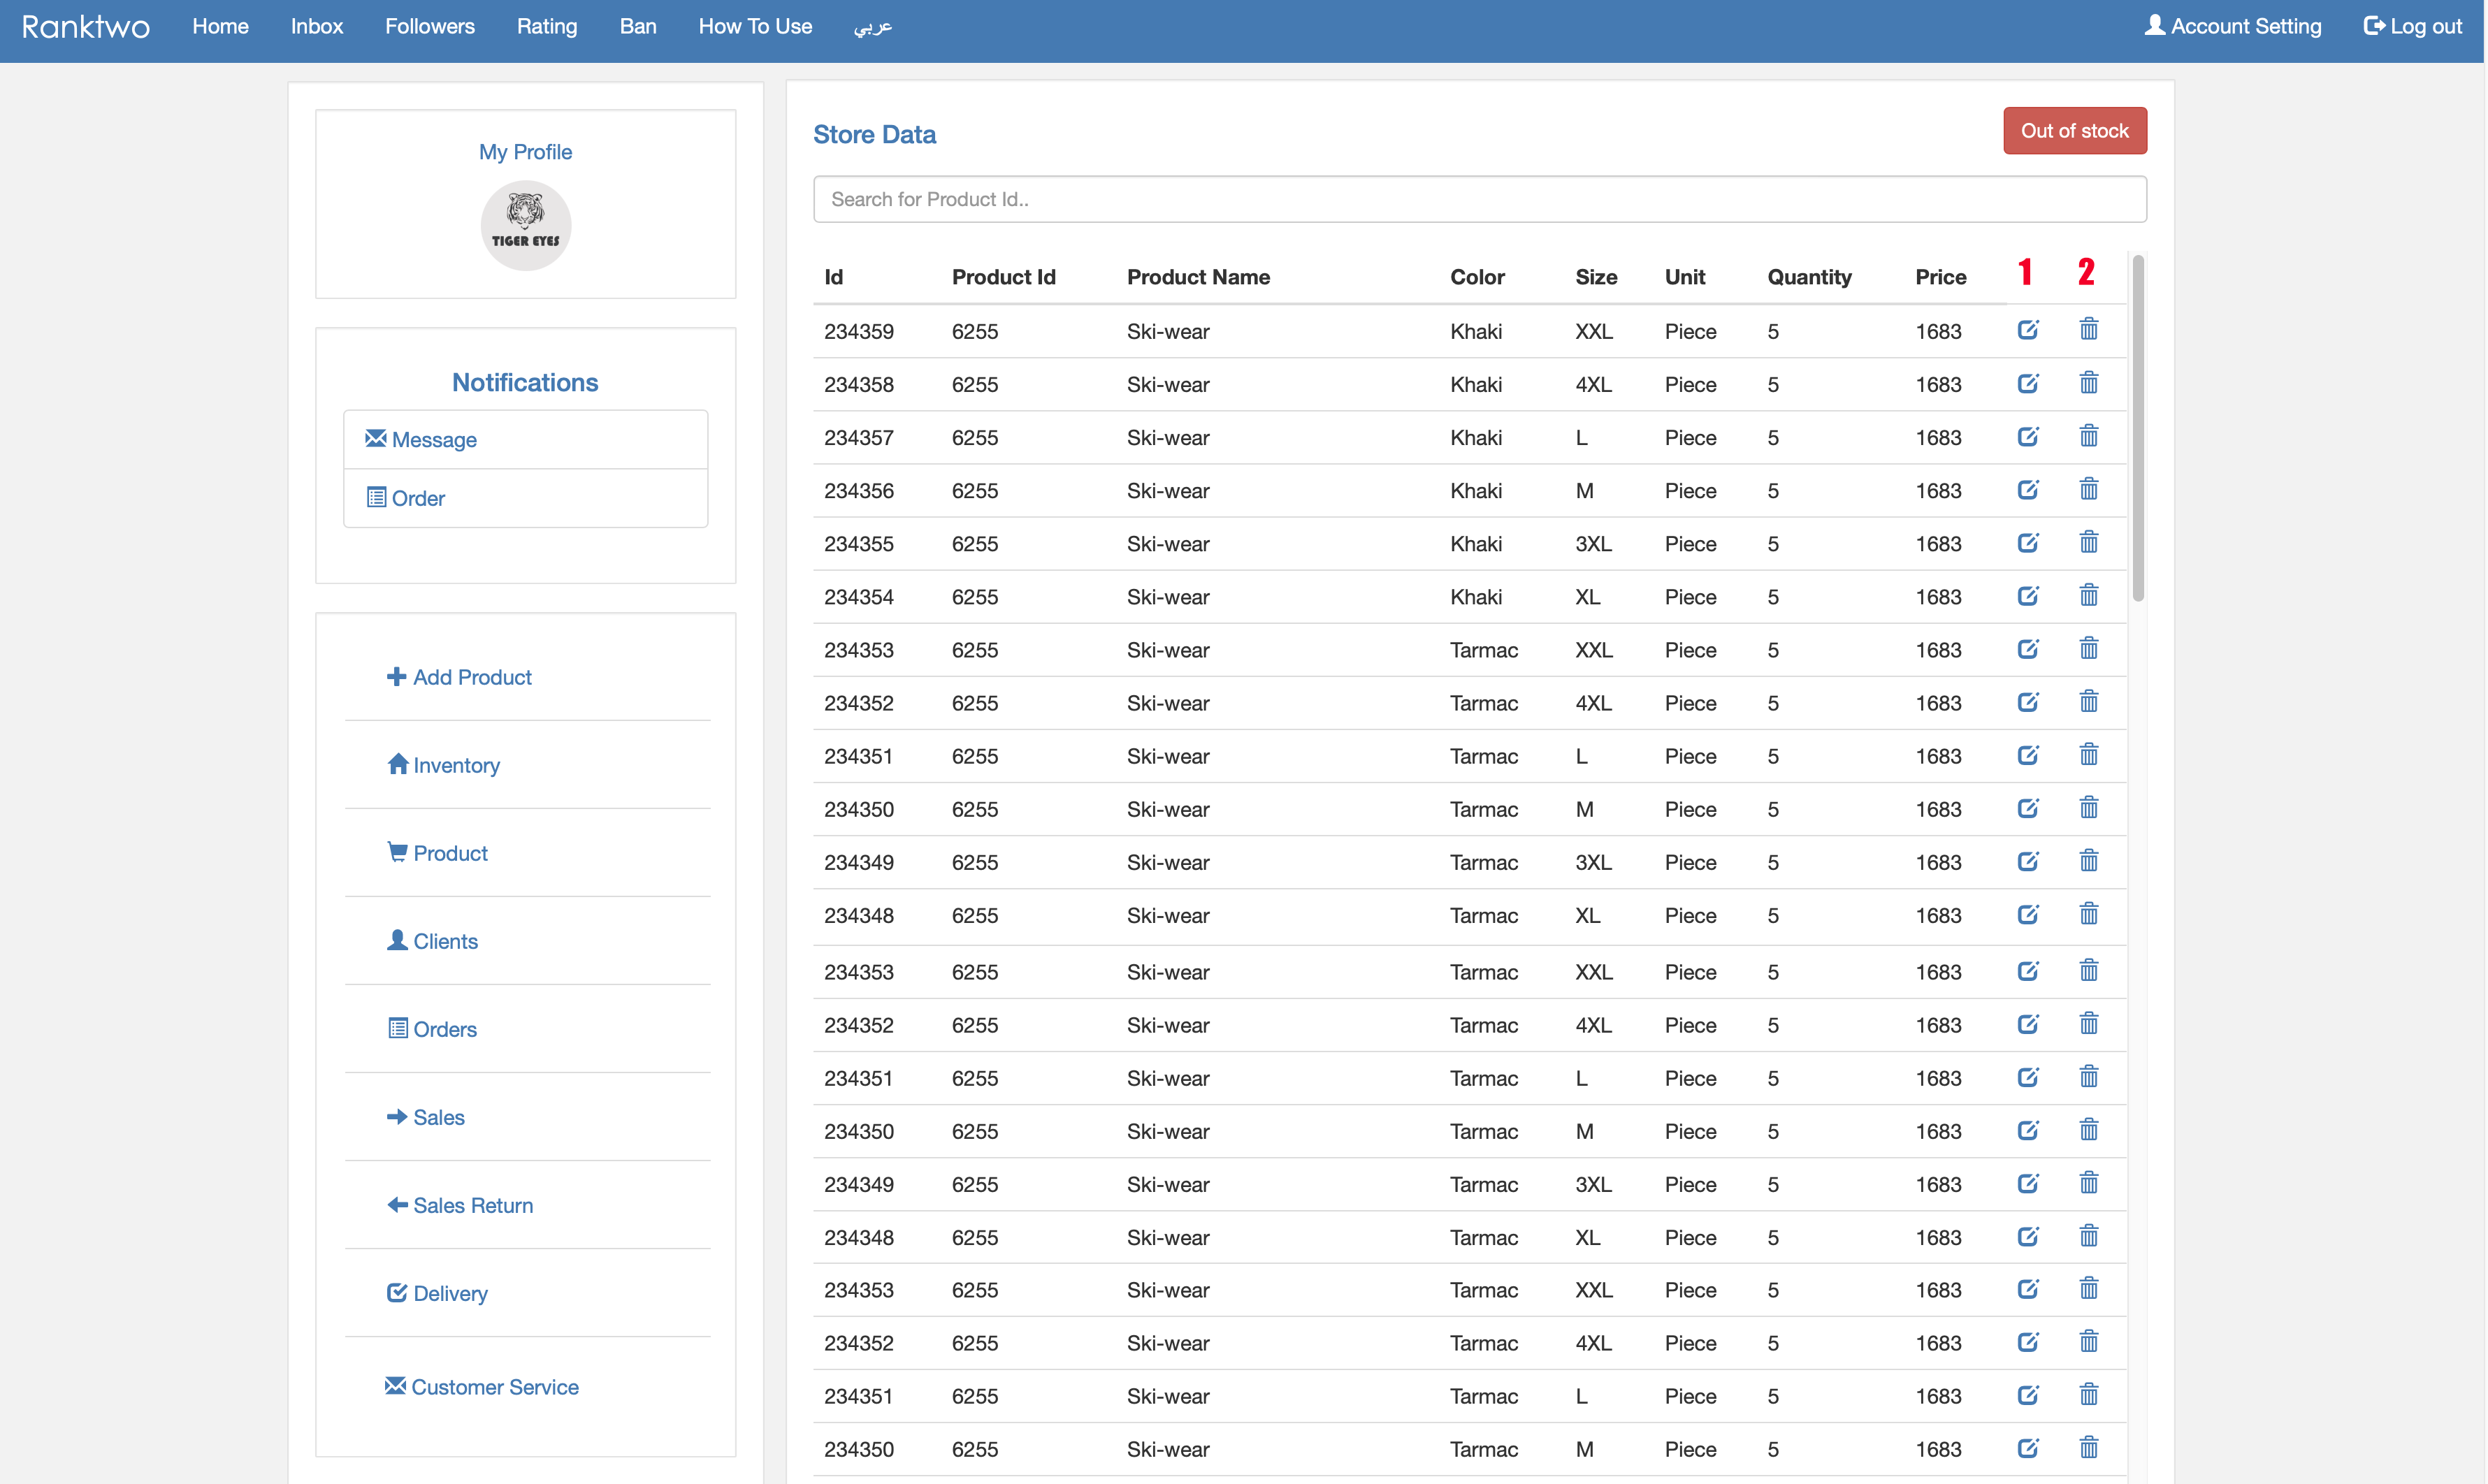Edit the Khaki XL row 234354

click(x=2027, y=595)
